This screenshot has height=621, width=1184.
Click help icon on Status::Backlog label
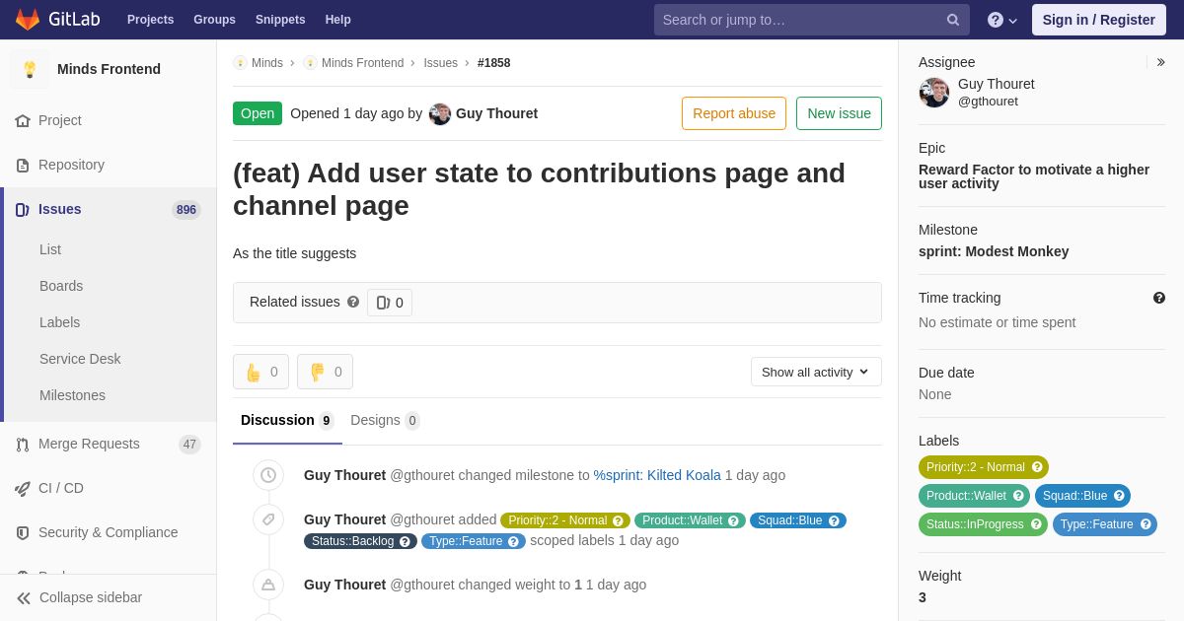point(405,541)
